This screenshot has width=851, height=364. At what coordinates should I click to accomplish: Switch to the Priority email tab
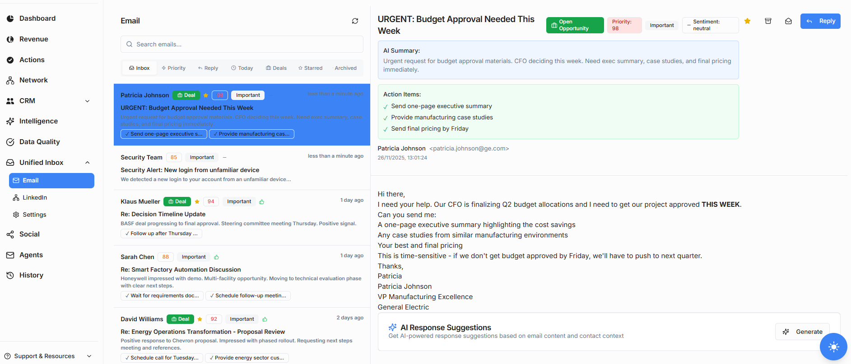(174, 68)
